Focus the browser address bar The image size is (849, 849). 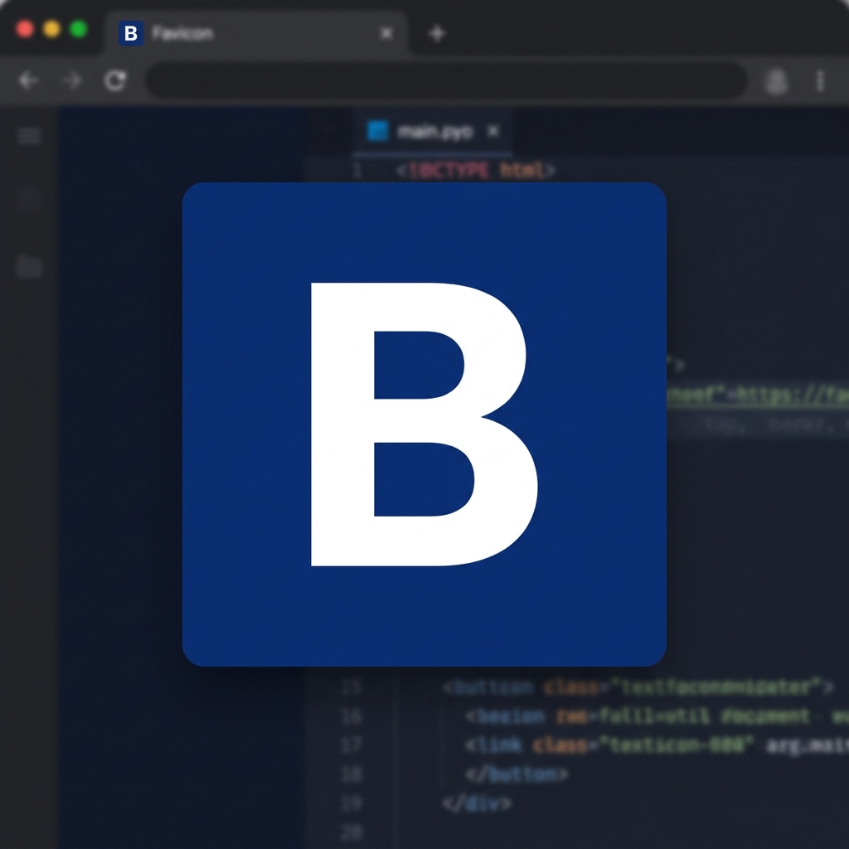click(x=446, y=80)
